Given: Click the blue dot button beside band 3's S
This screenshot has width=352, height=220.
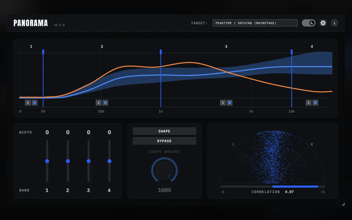Looking at the screenshot, I should click(230, 103).
